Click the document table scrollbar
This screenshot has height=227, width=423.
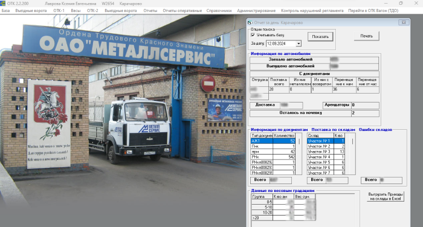point(299,154)
